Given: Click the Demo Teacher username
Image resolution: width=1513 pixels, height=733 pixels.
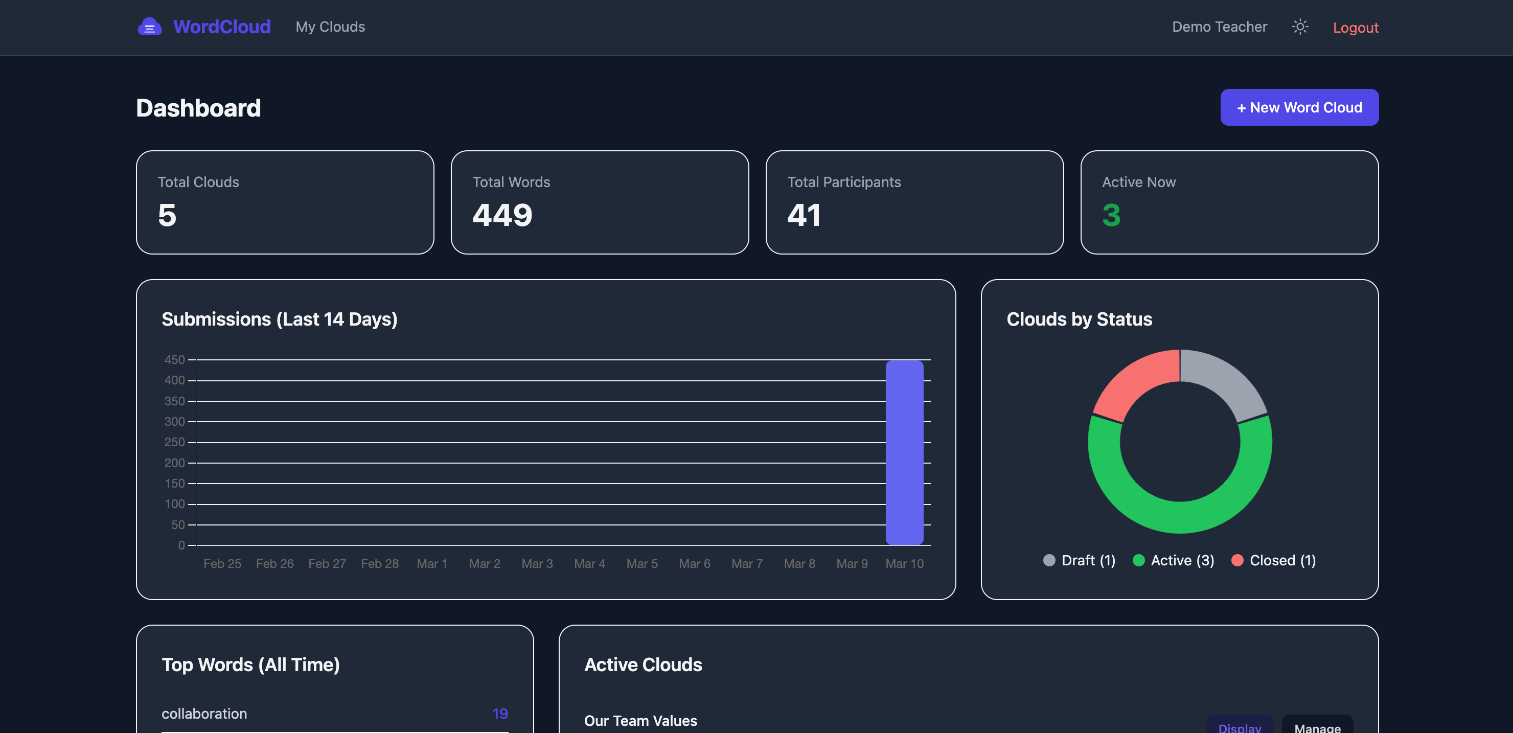Looking at the screenshot, I should [1219, 27].
